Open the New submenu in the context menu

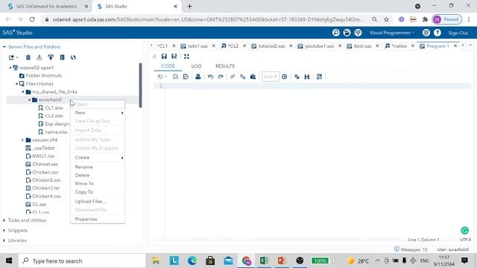click(98, 112)
